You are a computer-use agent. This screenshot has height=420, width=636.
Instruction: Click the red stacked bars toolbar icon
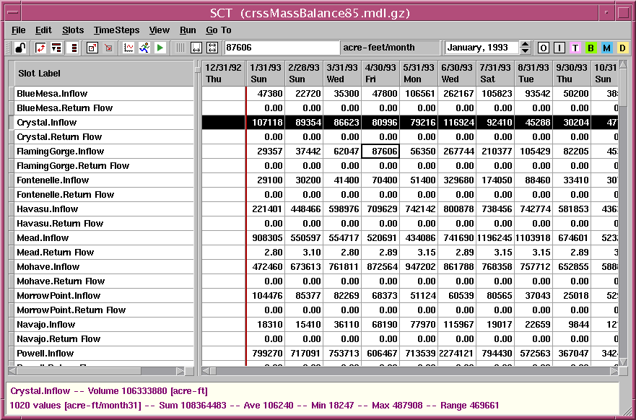click(74, 48)
